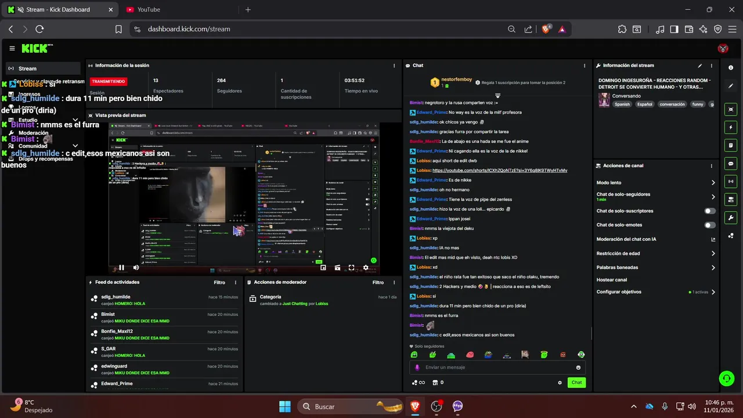Viewport: 743px width, 418px height.
Task: Open Acciones de moderador options menu
Action: [395, 282]
